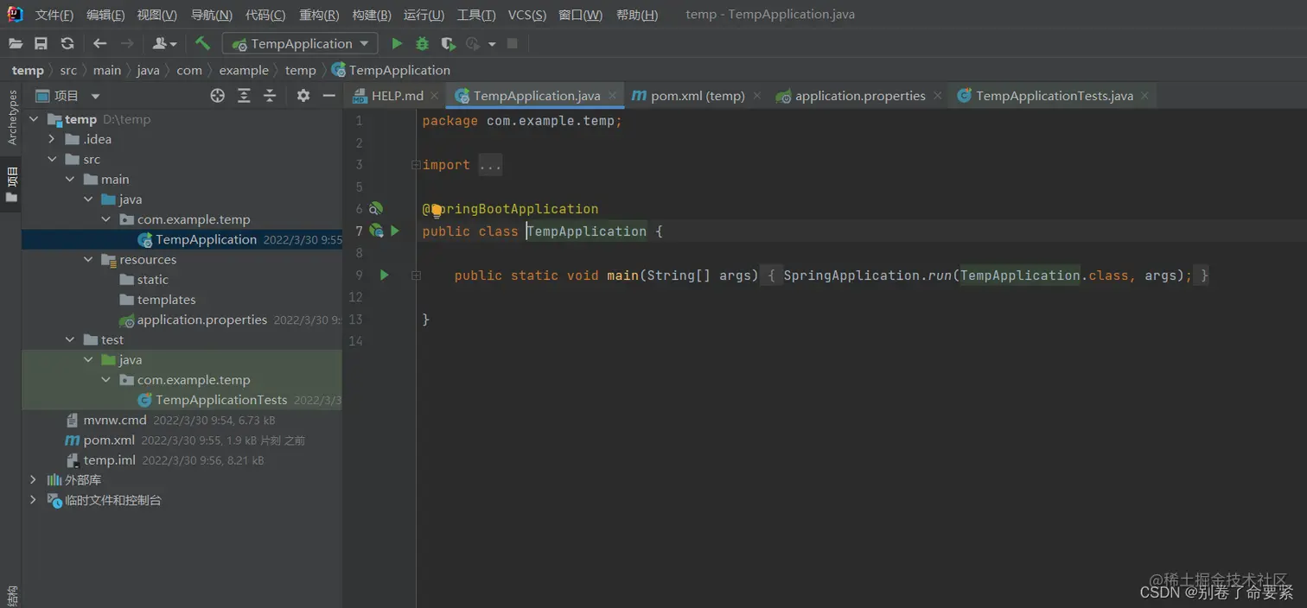Expand the .idea folder
This screenshot has width=1307, height=608.
point(52,139)
